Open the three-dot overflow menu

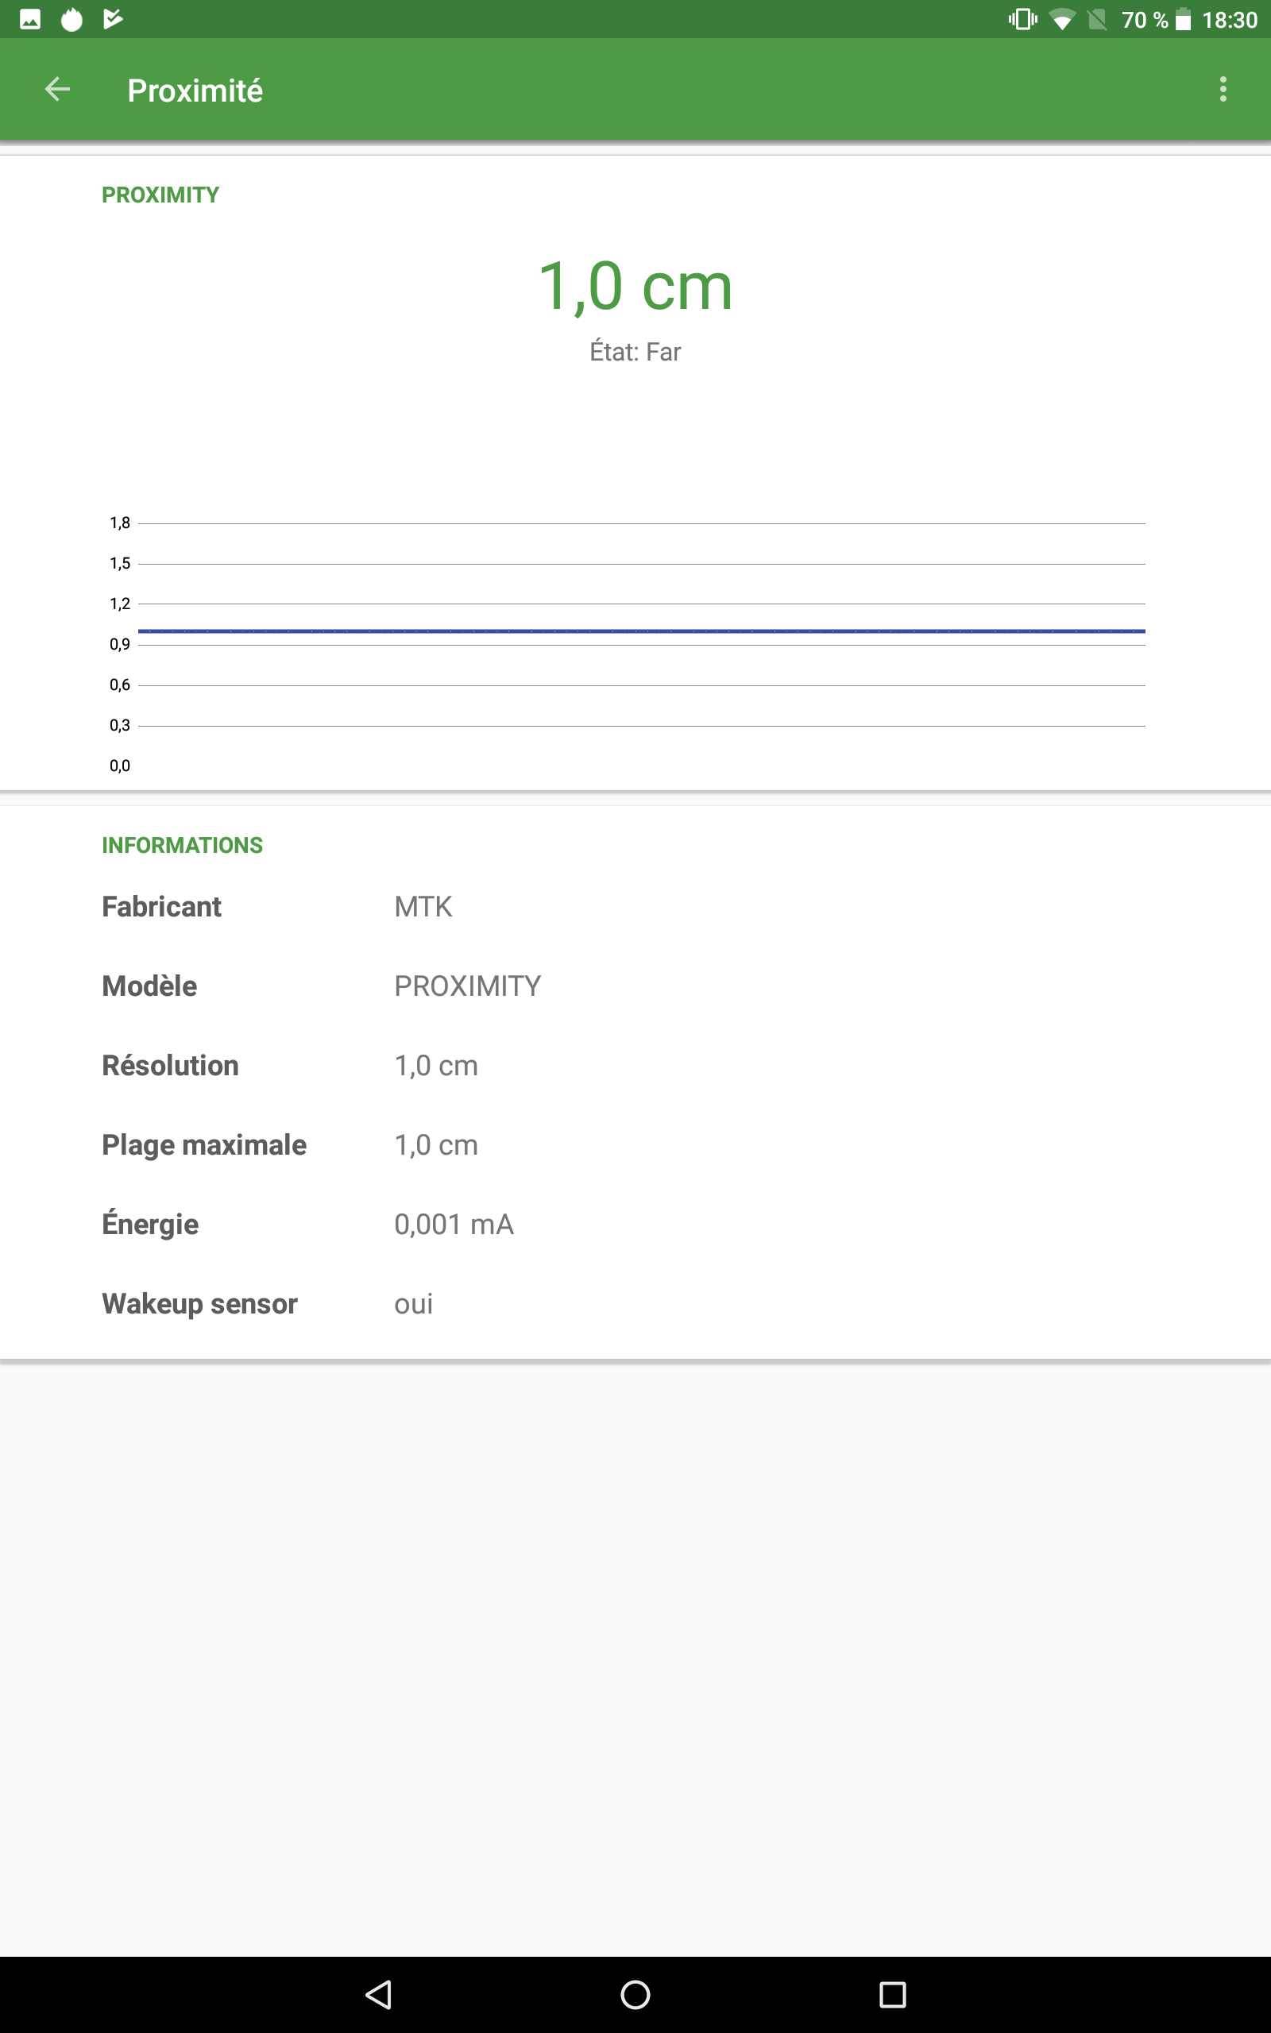point(1223,89)
